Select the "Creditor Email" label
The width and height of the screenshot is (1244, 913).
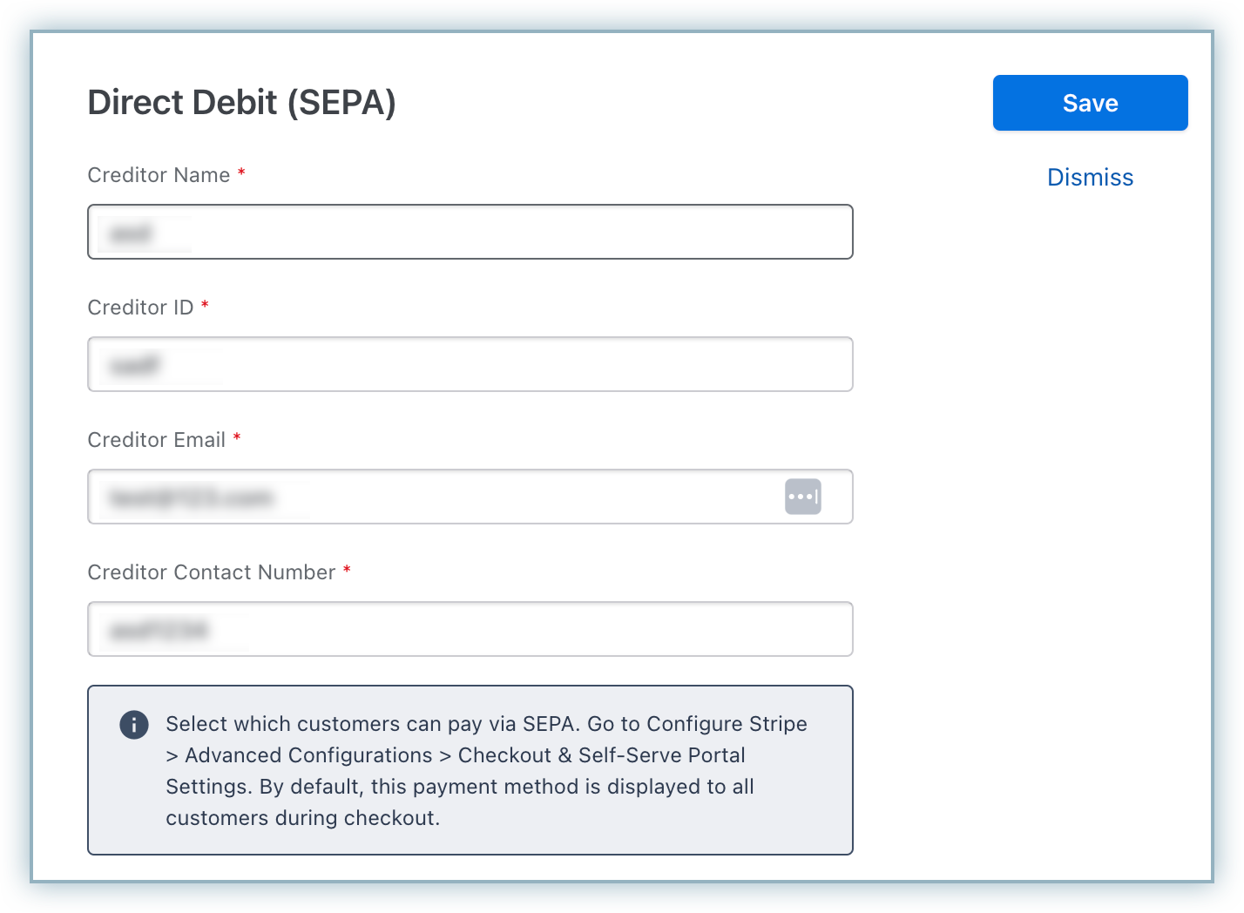[x=157, y=440]
